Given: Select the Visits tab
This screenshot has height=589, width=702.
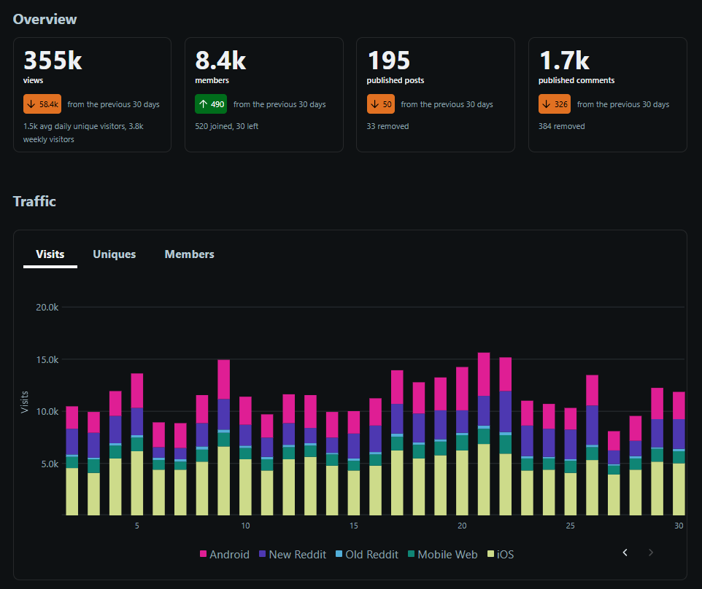Looking at the screenshot, I should click(x=50, y=254).
